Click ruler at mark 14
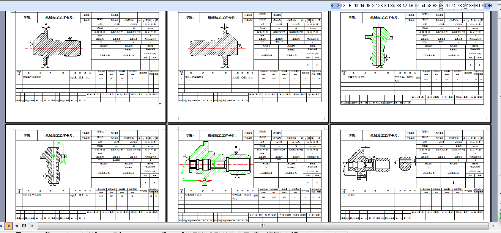This screenshot has width=501, height=233. click(x=362, y=5)
